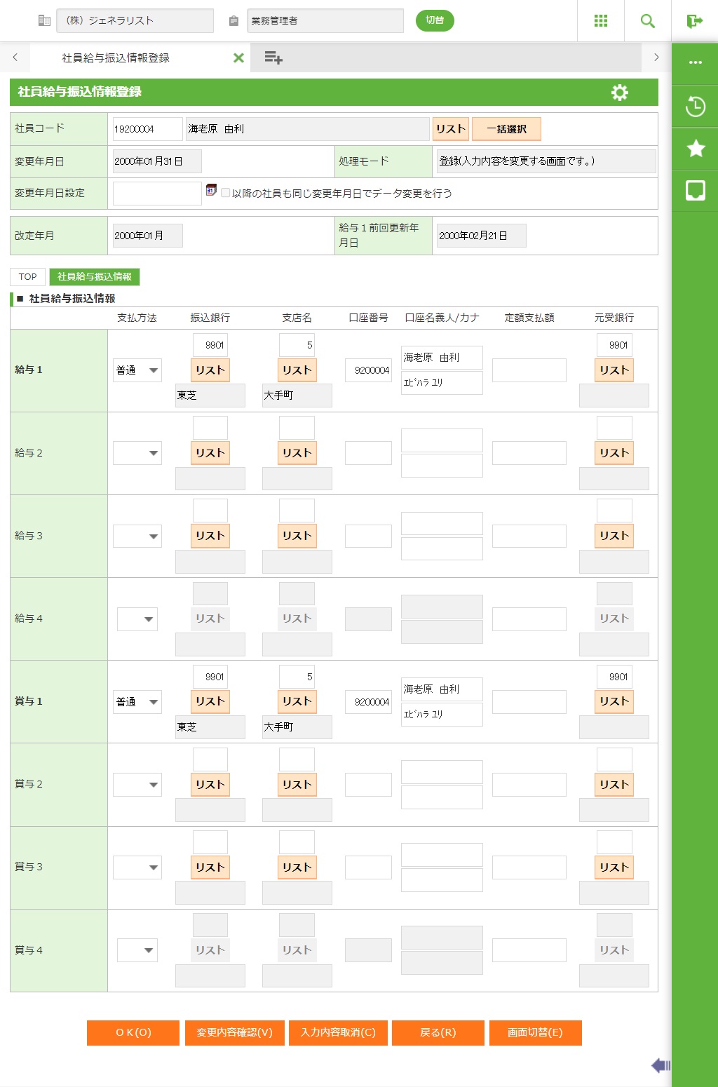
Task: Open favorites star icon in sidebar
Action: pos(696,148)
